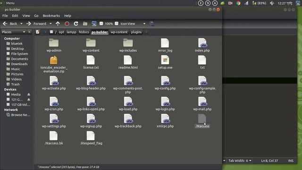The height and width of the screenshot is (170, 302).
Task: Select the wp-login.php file
Action: point(165,104)
